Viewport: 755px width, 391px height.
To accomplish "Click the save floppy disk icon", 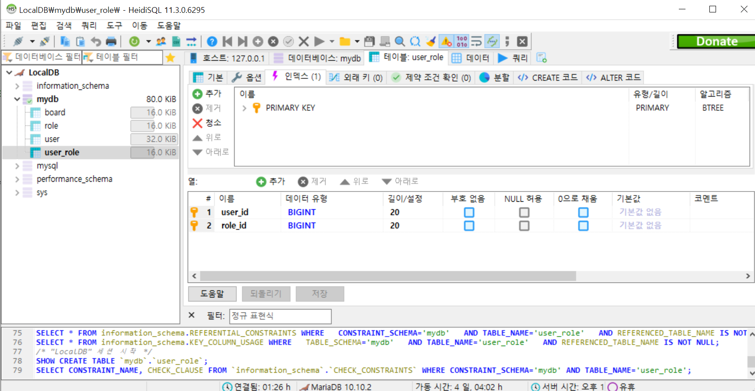I will (369, 41).
